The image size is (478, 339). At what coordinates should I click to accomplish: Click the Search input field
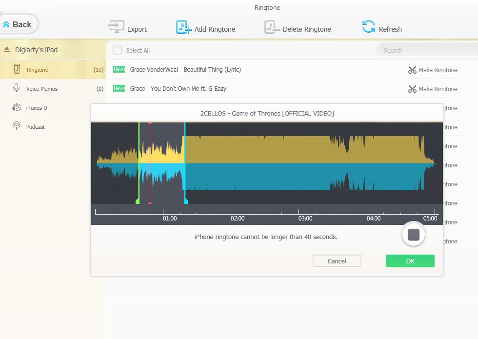pos(427,50)
